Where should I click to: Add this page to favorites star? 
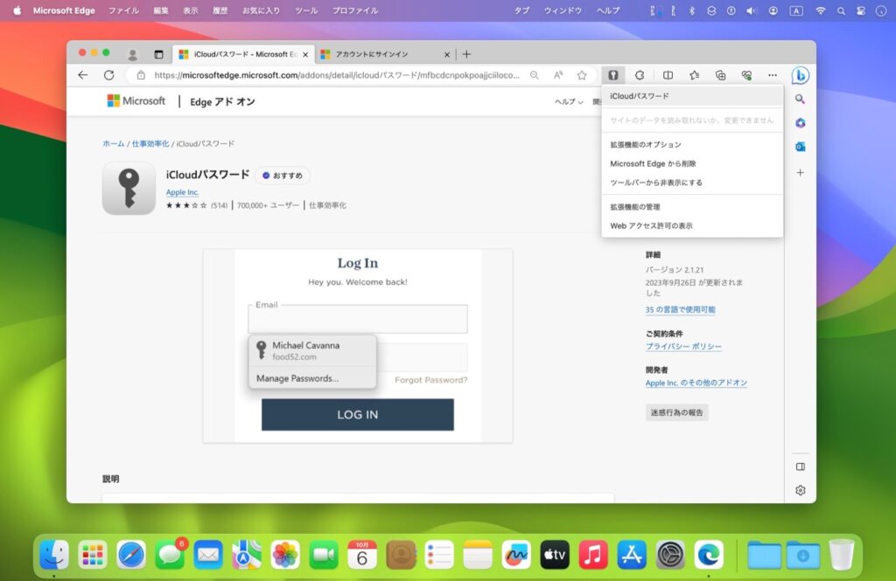pos(582,75)
